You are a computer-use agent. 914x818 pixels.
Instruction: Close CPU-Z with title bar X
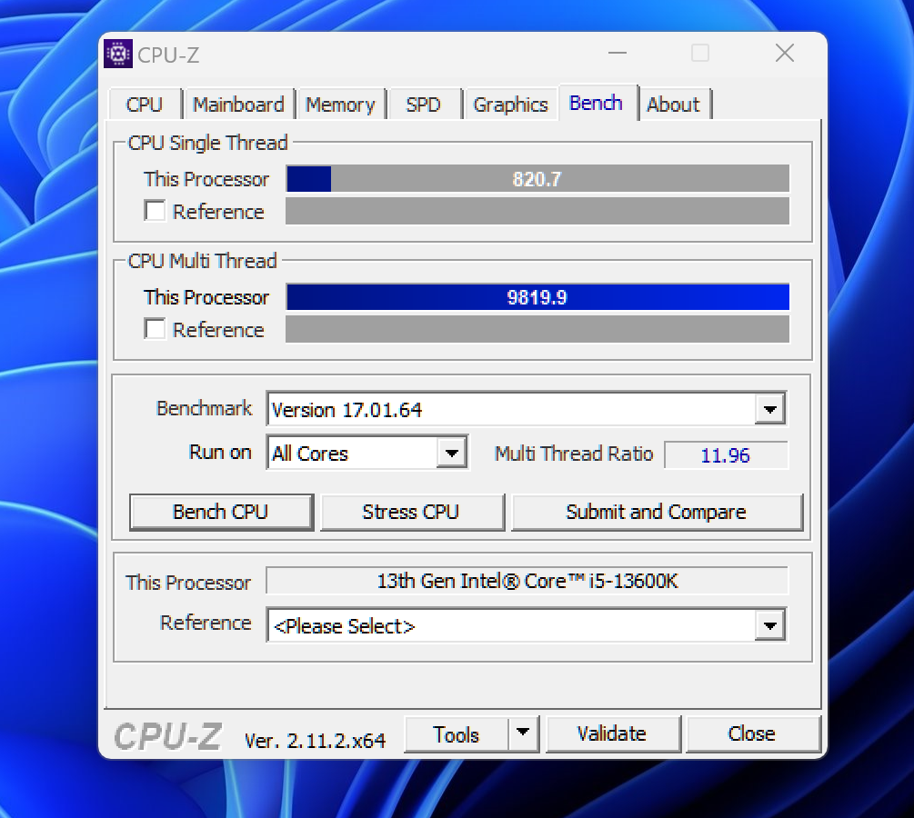pos(785,53)
